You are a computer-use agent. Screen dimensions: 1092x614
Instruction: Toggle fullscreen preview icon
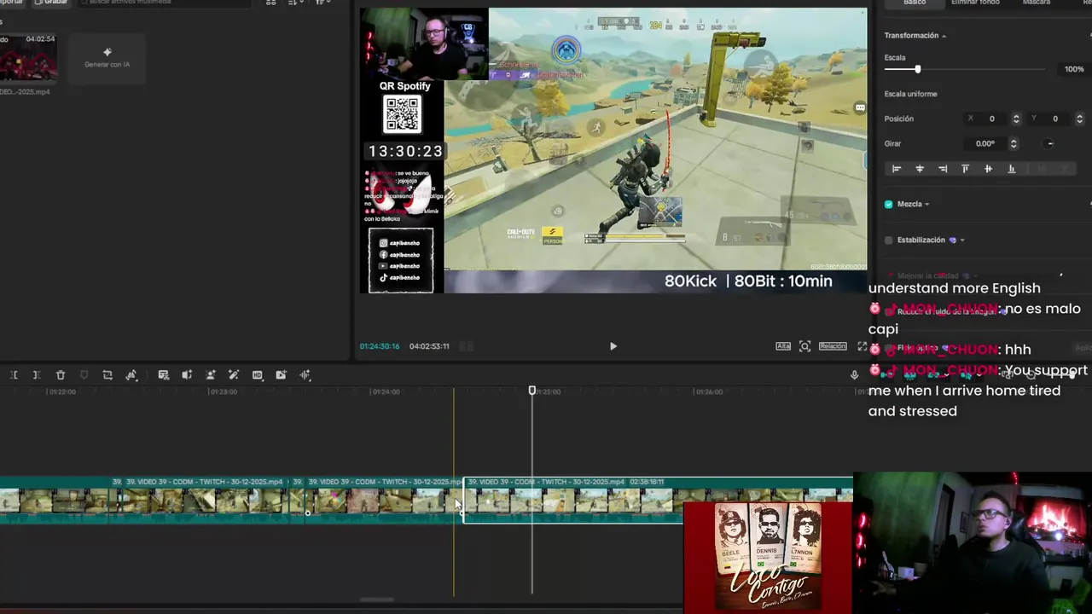tap(862, 346)
